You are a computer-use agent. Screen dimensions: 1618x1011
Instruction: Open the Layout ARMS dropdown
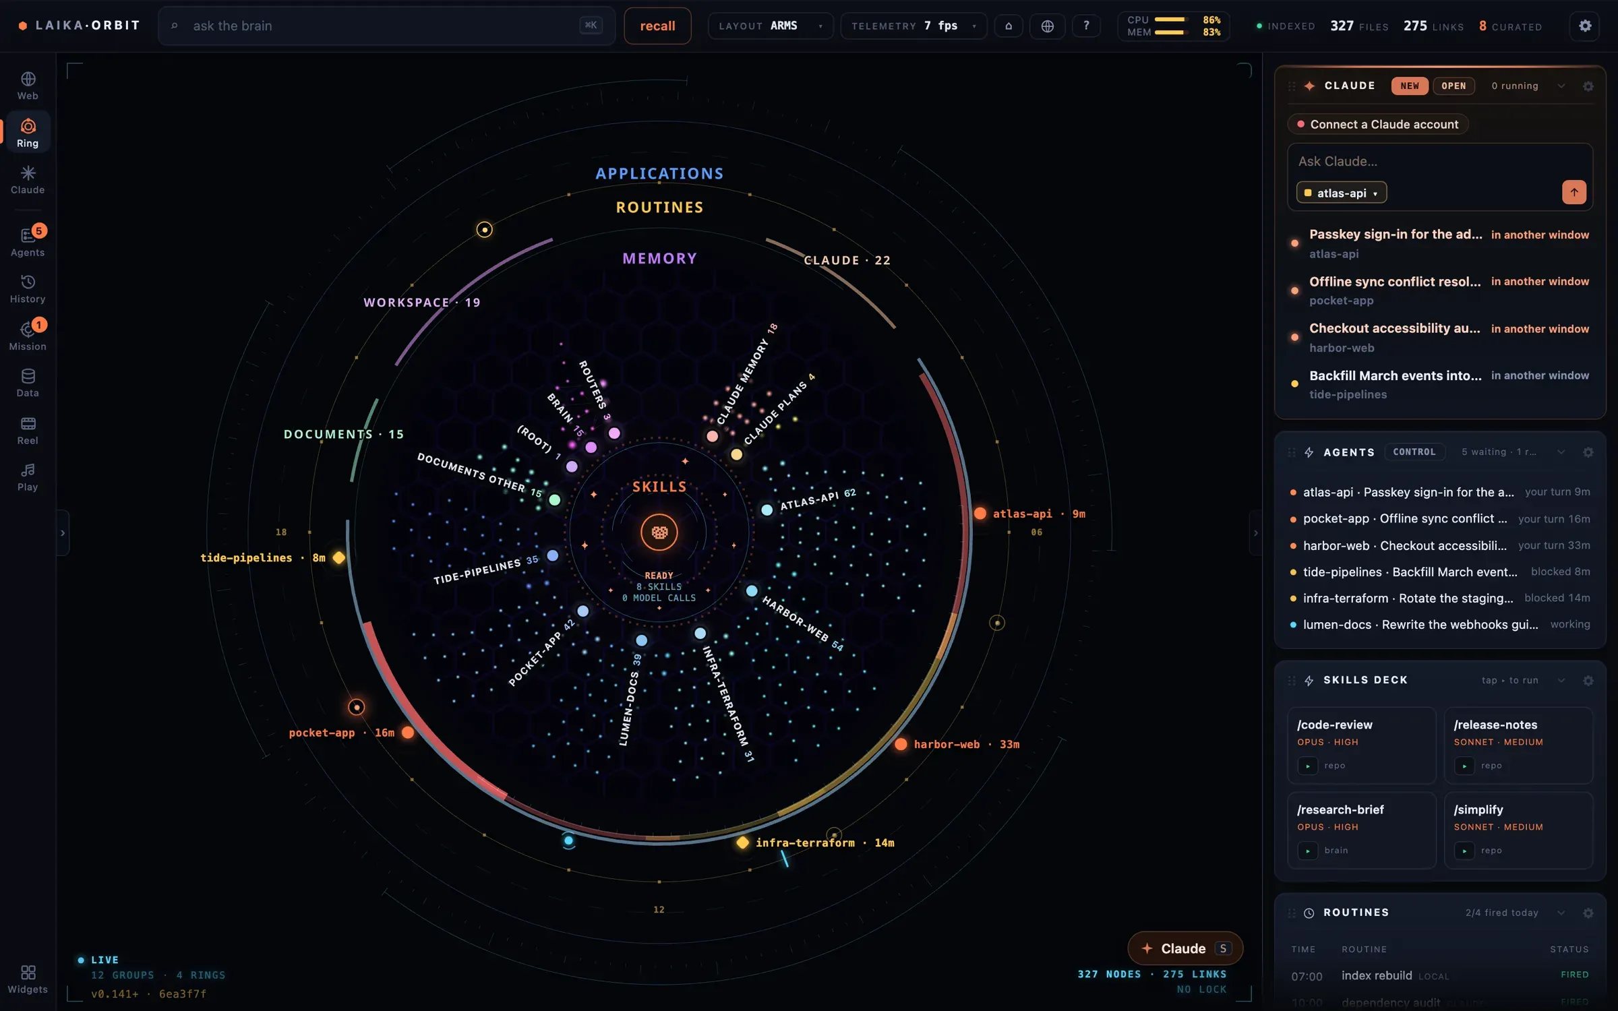[x=771, y=26]
